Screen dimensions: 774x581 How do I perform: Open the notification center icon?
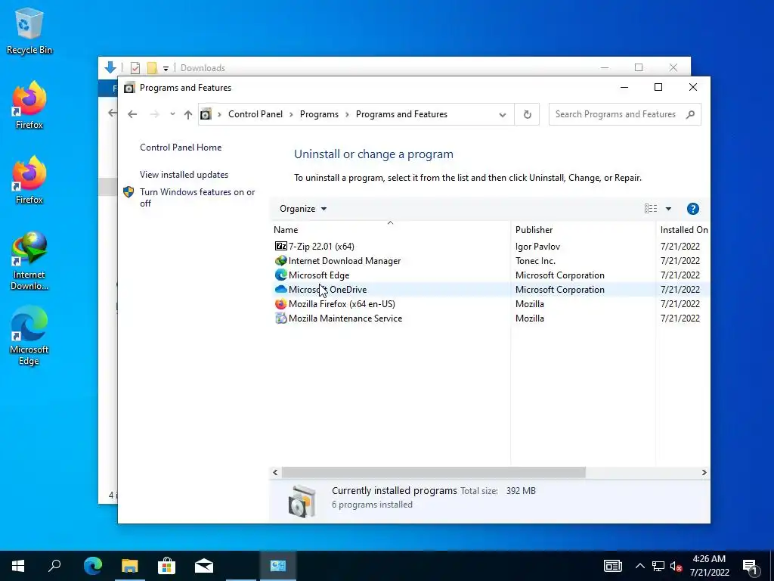751,566
